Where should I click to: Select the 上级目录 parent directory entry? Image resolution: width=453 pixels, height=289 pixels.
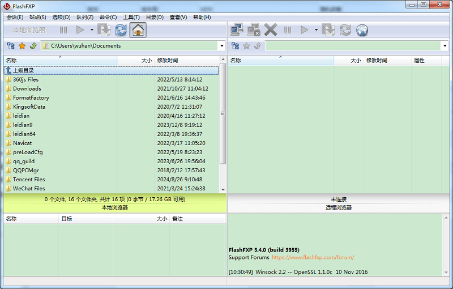pos(23,70)
